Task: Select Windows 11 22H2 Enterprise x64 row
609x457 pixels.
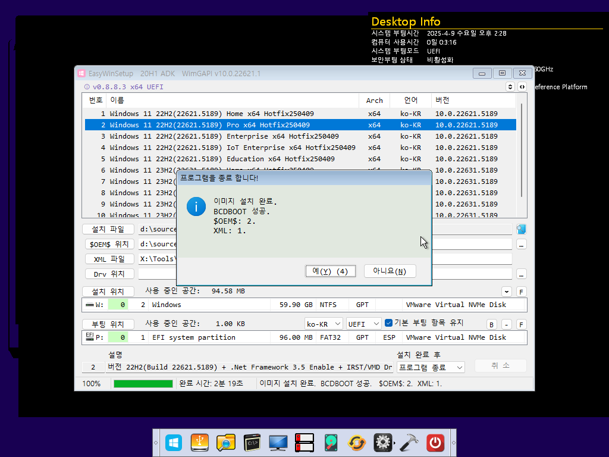Action: click(x=300, y=136)
